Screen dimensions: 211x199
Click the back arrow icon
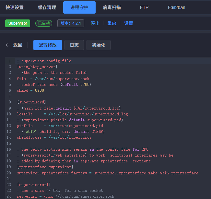click(7, 45)
